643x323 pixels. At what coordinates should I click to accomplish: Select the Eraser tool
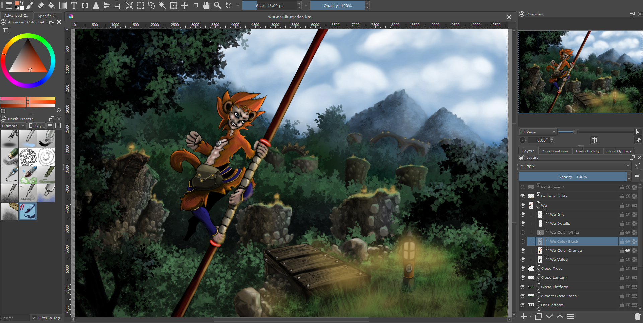[41, 5]
